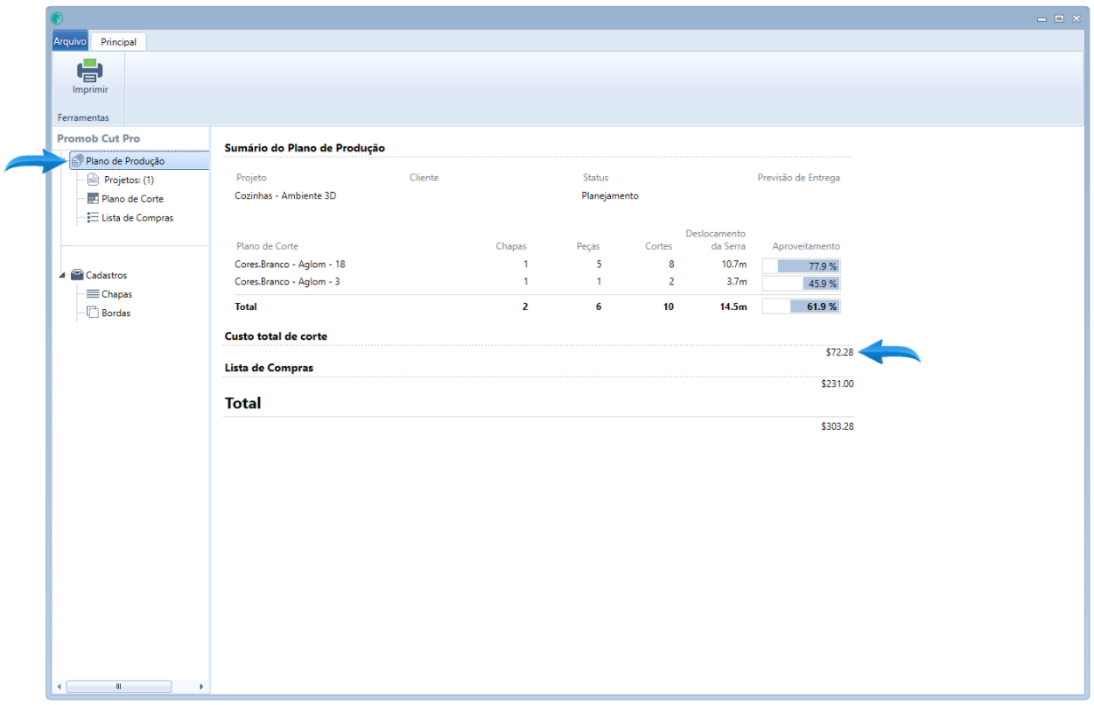Click the Promob Cut Pro panel title
The image size is (1094, 705).
(x=98, y=138)
